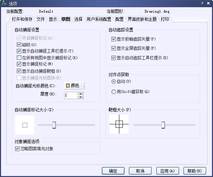
Task: Click the 靶框大小 slider handle
Action: (163, 125)
